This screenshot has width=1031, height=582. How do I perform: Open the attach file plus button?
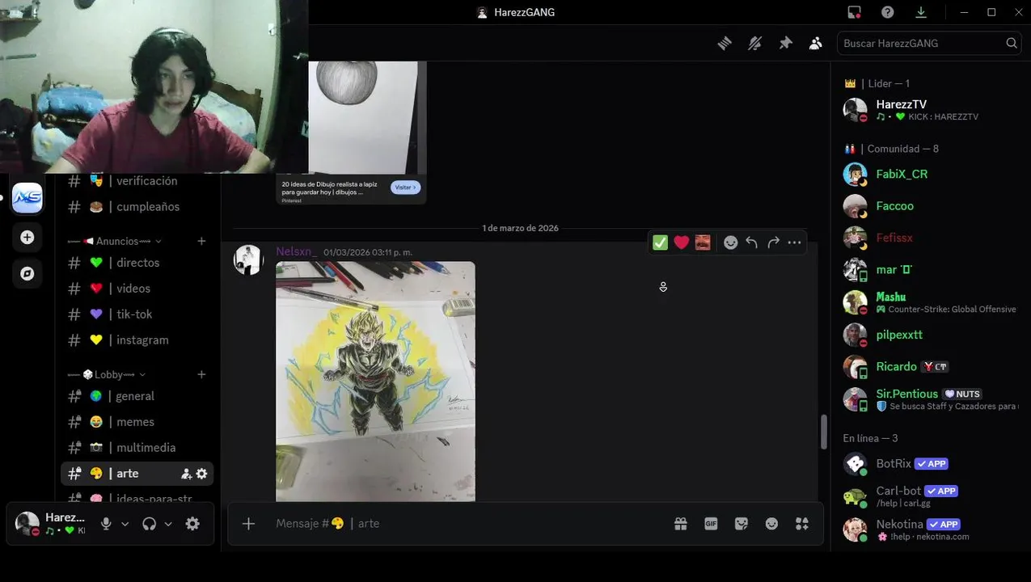point(248,524)
